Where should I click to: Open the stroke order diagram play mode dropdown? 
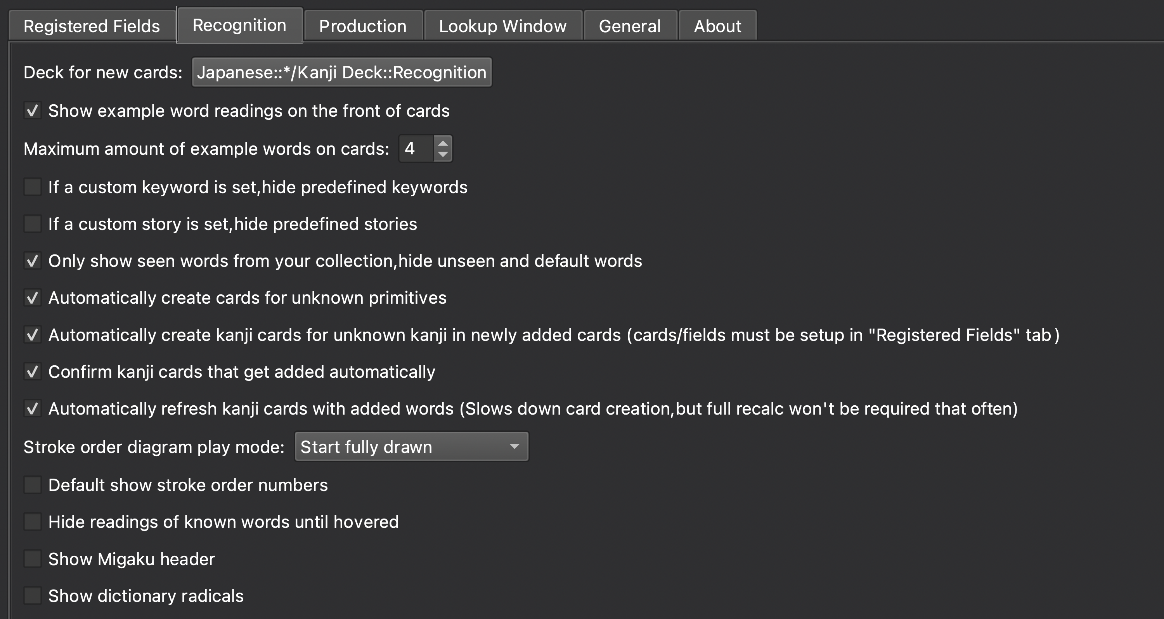point(411,446)
